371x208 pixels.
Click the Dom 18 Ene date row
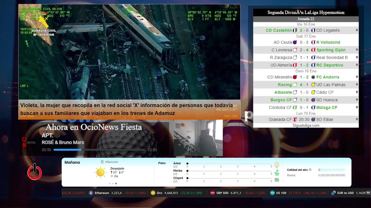(306, 71)
